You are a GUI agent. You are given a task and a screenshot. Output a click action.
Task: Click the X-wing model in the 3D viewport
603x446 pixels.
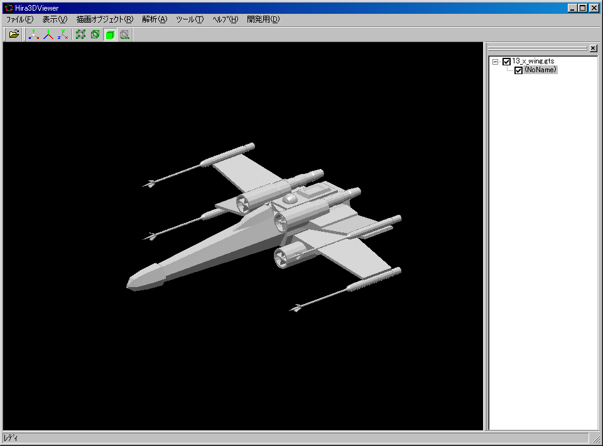[x=264, y=227]
